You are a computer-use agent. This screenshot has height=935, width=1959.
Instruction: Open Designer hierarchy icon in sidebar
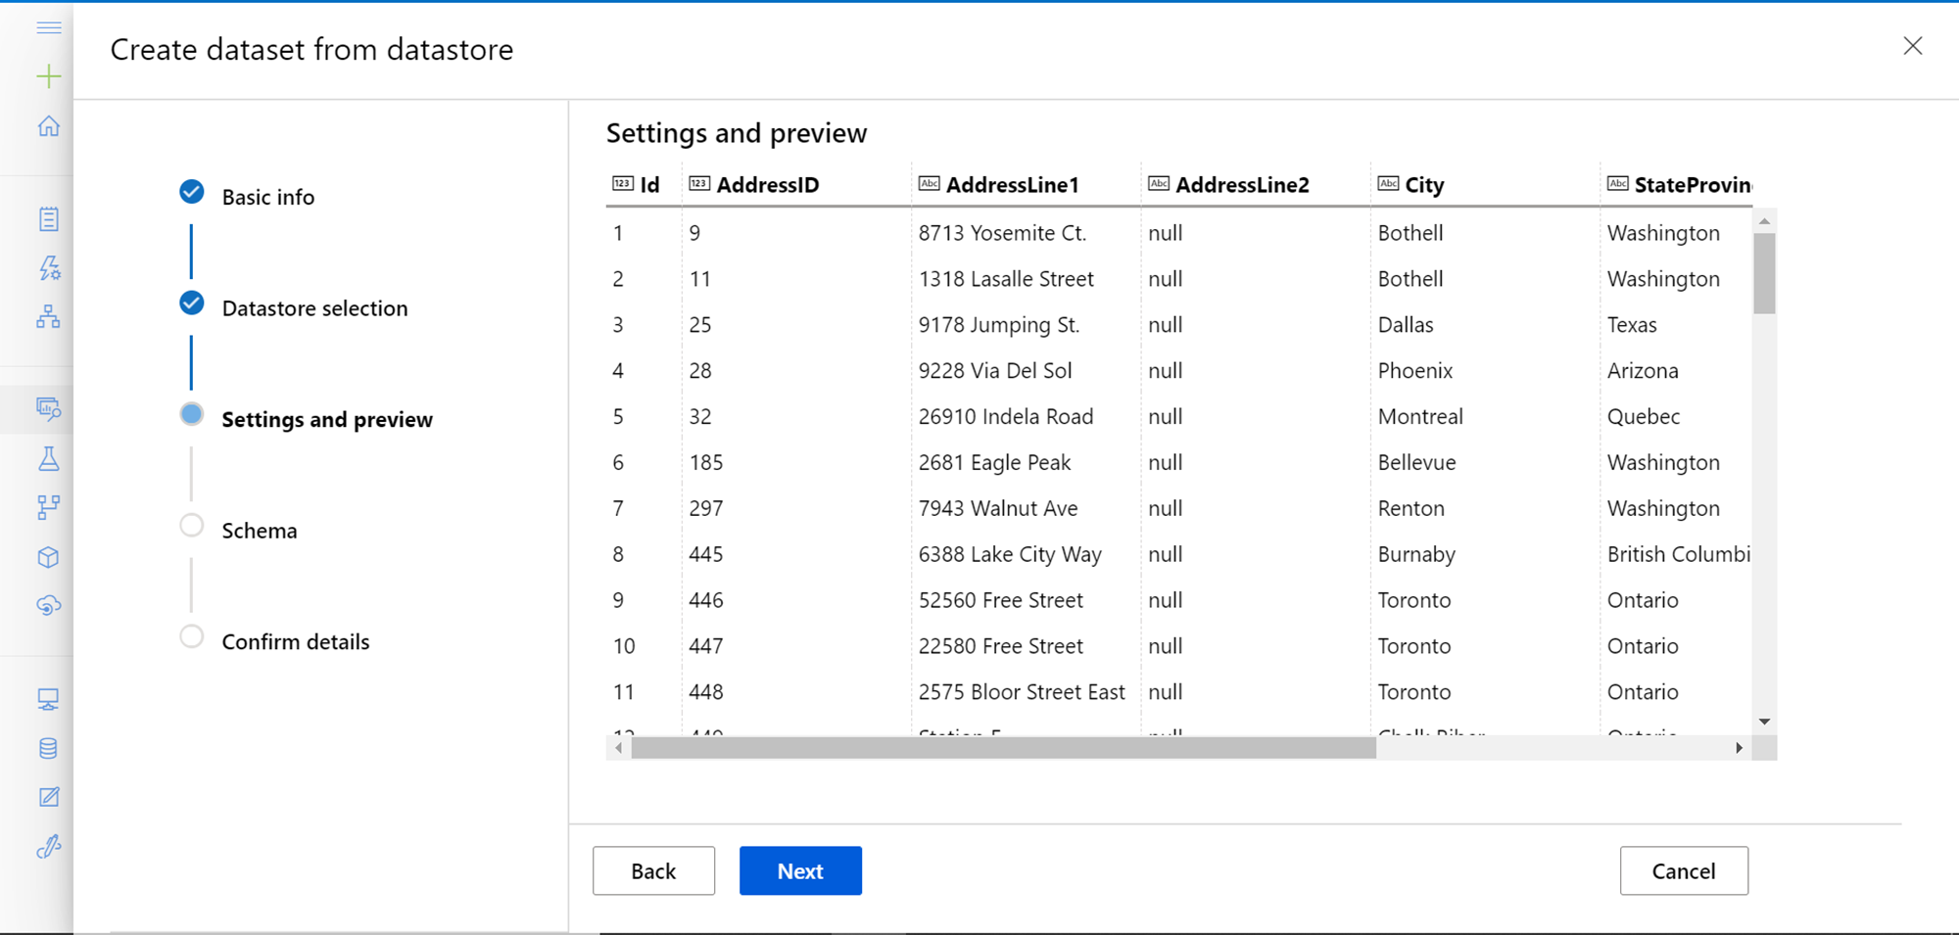click(48, 316)
